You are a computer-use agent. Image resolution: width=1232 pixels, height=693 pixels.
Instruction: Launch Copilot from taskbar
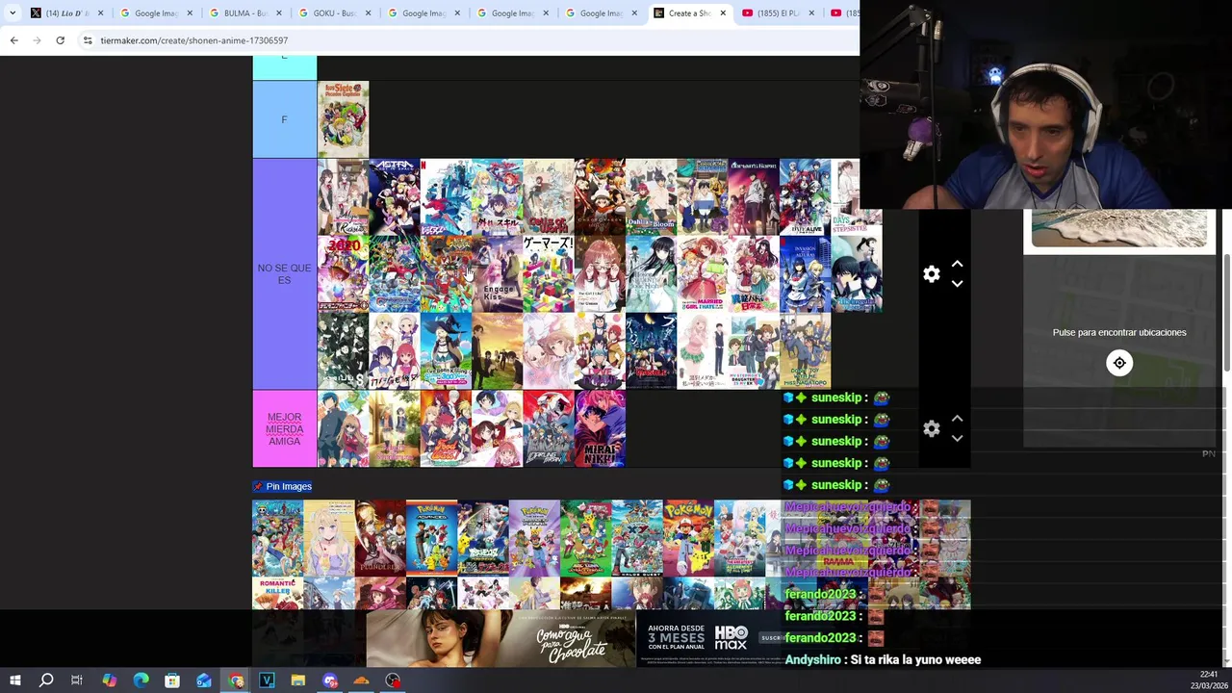[109, 680]
